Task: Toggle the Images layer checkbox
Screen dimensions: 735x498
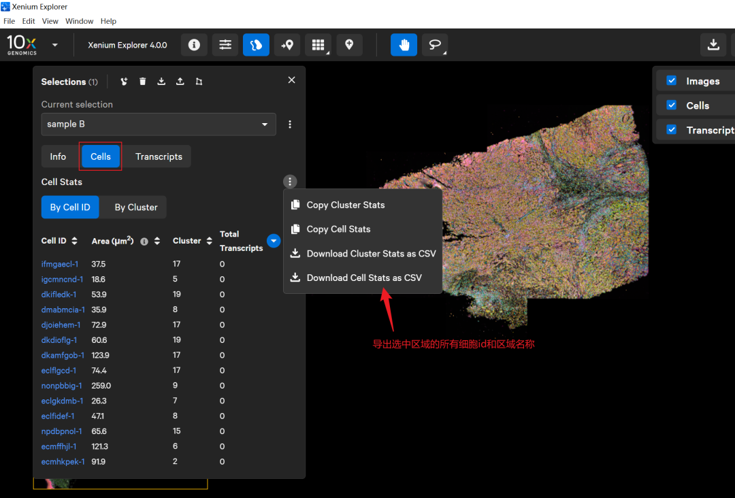Action: coord(672,80)
